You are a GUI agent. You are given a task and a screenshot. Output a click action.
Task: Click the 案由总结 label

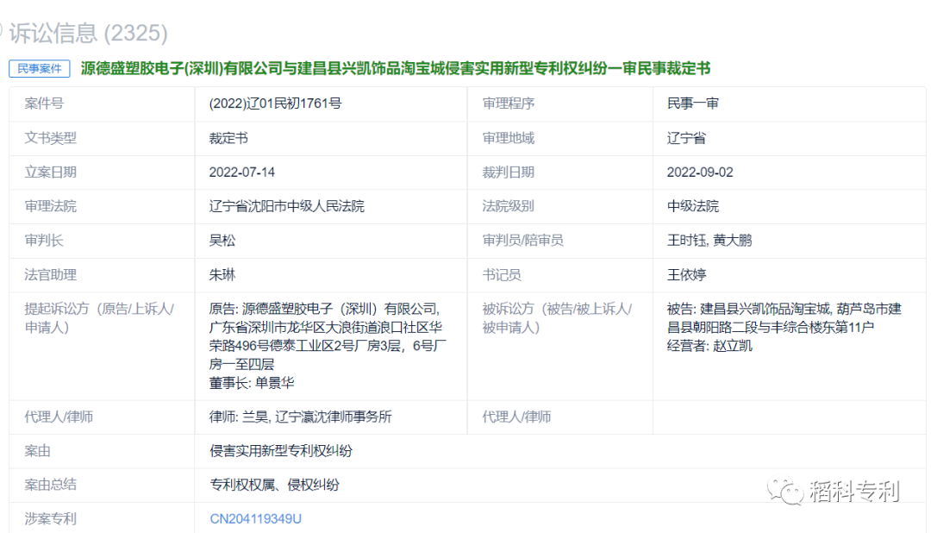(x=51, y=485)
